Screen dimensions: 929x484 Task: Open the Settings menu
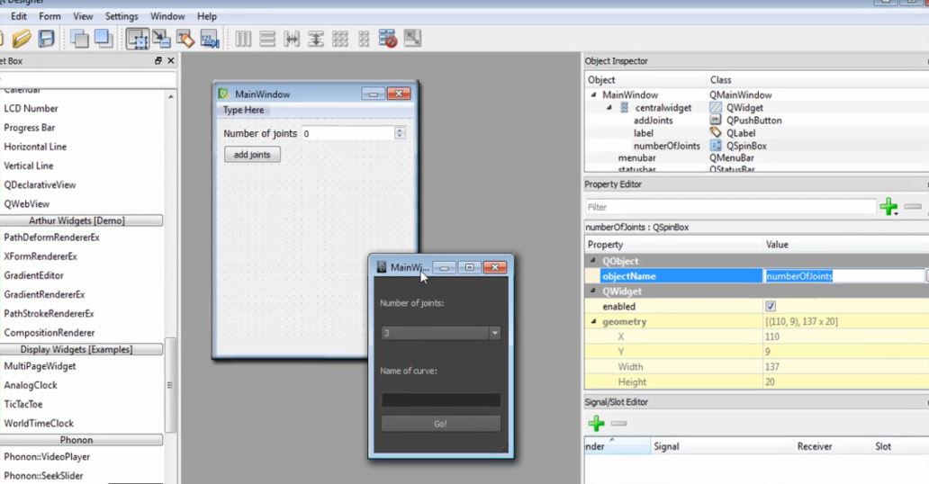coord(122,16)
